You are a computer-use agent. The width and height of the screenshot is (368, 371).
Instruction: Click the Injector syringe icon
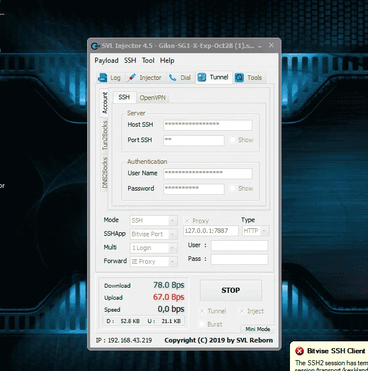coord(132,78)
